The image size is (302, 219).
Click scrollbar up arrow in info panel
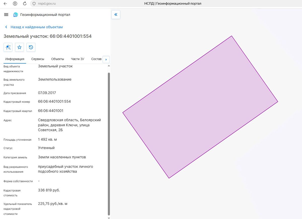click(x=109, y=66)
